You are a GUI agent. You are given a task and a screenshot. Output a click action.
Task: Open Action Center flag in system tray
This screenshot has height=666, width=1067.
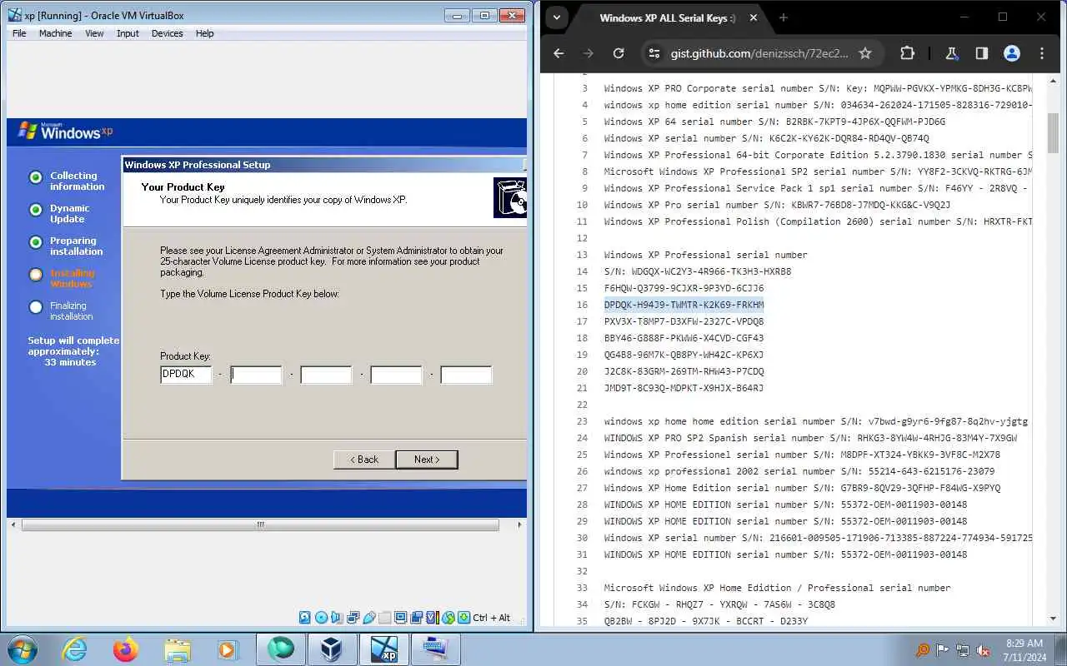coord(943,649)
